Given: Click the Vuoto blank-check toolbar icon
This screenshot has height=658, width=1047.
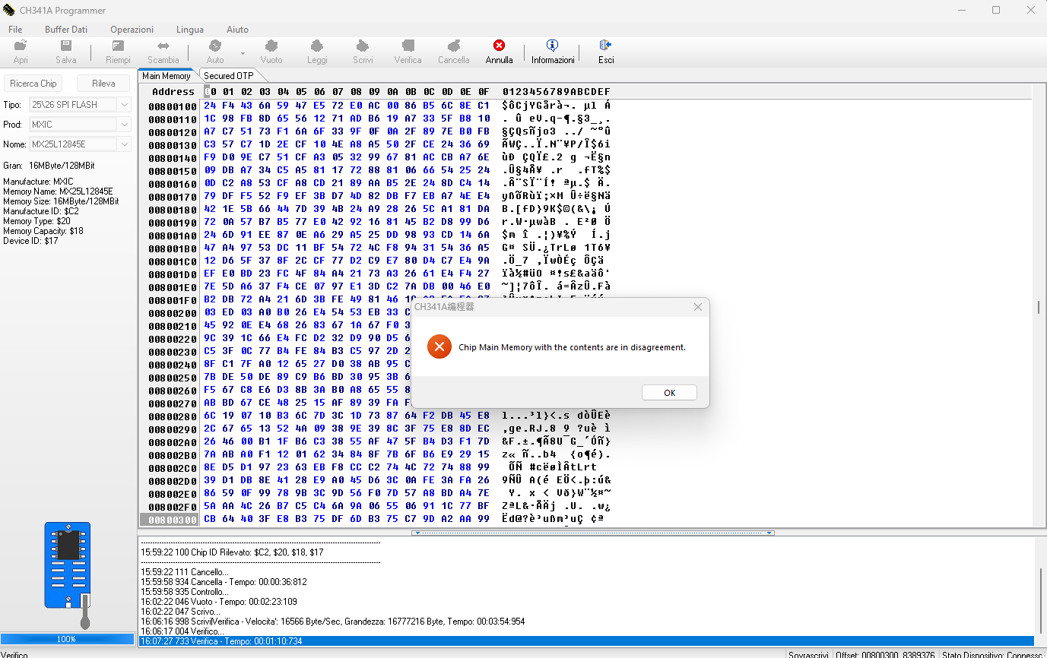Looking at the screenshot, I should pos(271,52).
